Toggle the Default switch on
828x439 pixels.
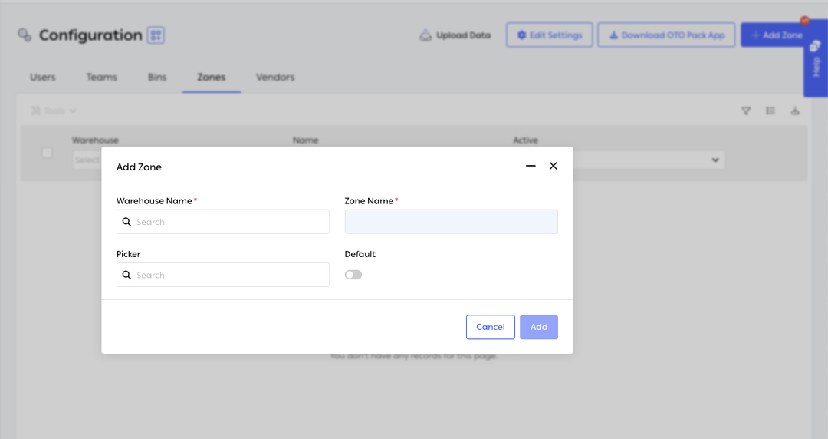[353, 275]
